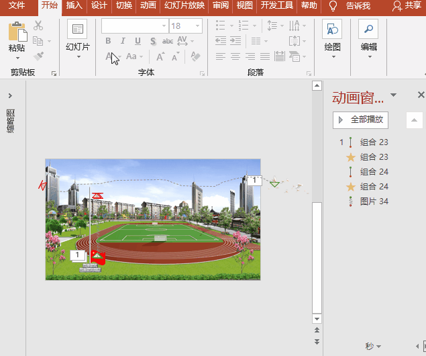Image resolution: width=426 pixels, height=356 pixels.
Task: Go to next slide double-arrow
Action: [317, 342]
